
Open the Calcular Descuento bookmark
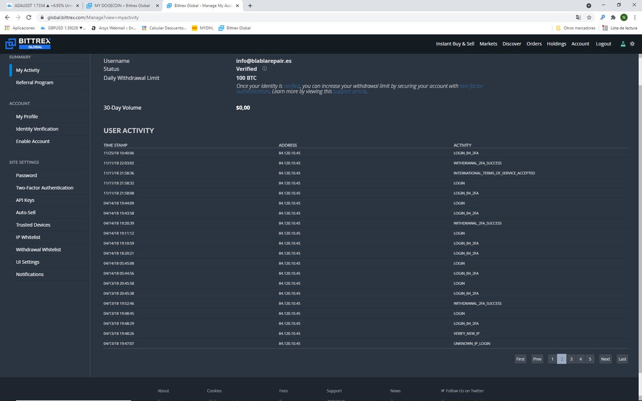point(164,28)
